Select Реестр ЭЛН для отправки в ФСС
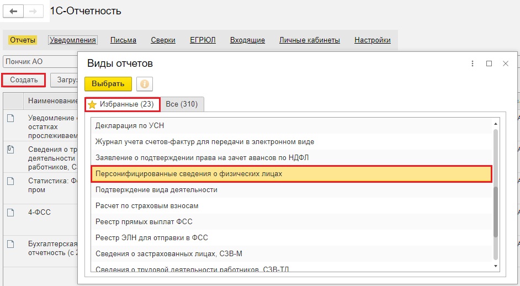The image size is (520, 286). [291, 237]
